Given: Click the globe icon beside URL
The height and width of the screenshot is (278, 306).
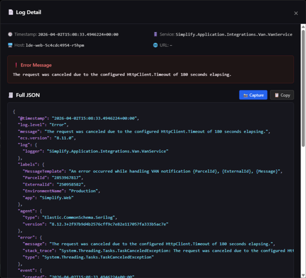Looking at the screenshot, I should click(x=155, y=45).
